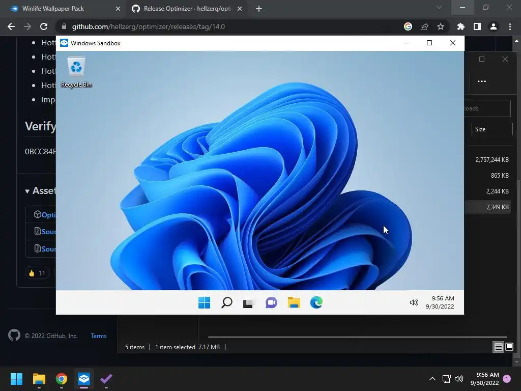This screenshot has height=391, width=521.
Task: Open Recycle Bin inside Windows Sandbox
Action: 76,72
